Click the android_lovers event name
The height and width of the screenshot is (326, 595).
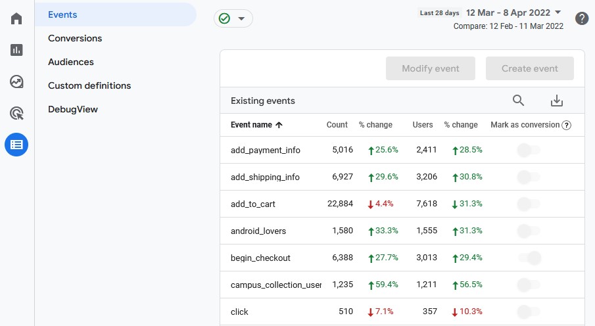coord(258,231)
